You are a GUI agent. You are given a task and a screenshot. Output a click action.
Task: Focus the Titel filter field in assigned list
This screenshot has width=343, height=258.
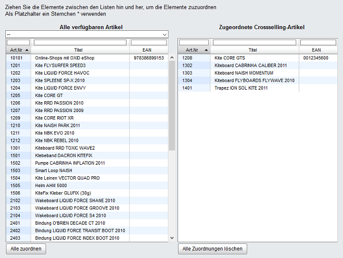(x=253, y=42)
